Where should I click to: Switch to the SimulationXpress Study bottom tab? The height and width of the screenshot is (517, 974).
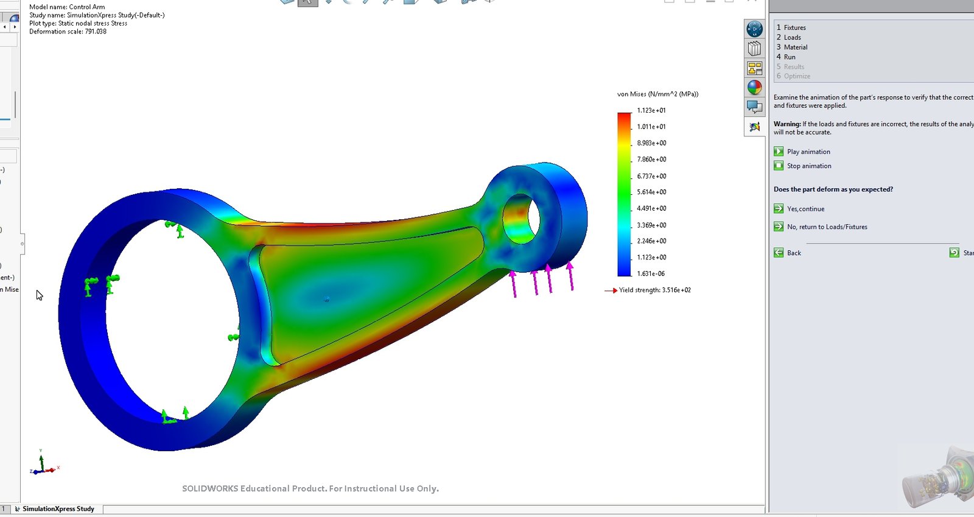pos(58,509)
